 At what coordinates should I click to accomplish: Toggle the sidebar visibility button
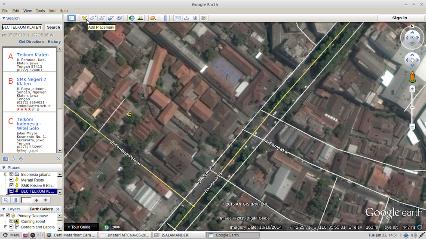click(72, 18)
